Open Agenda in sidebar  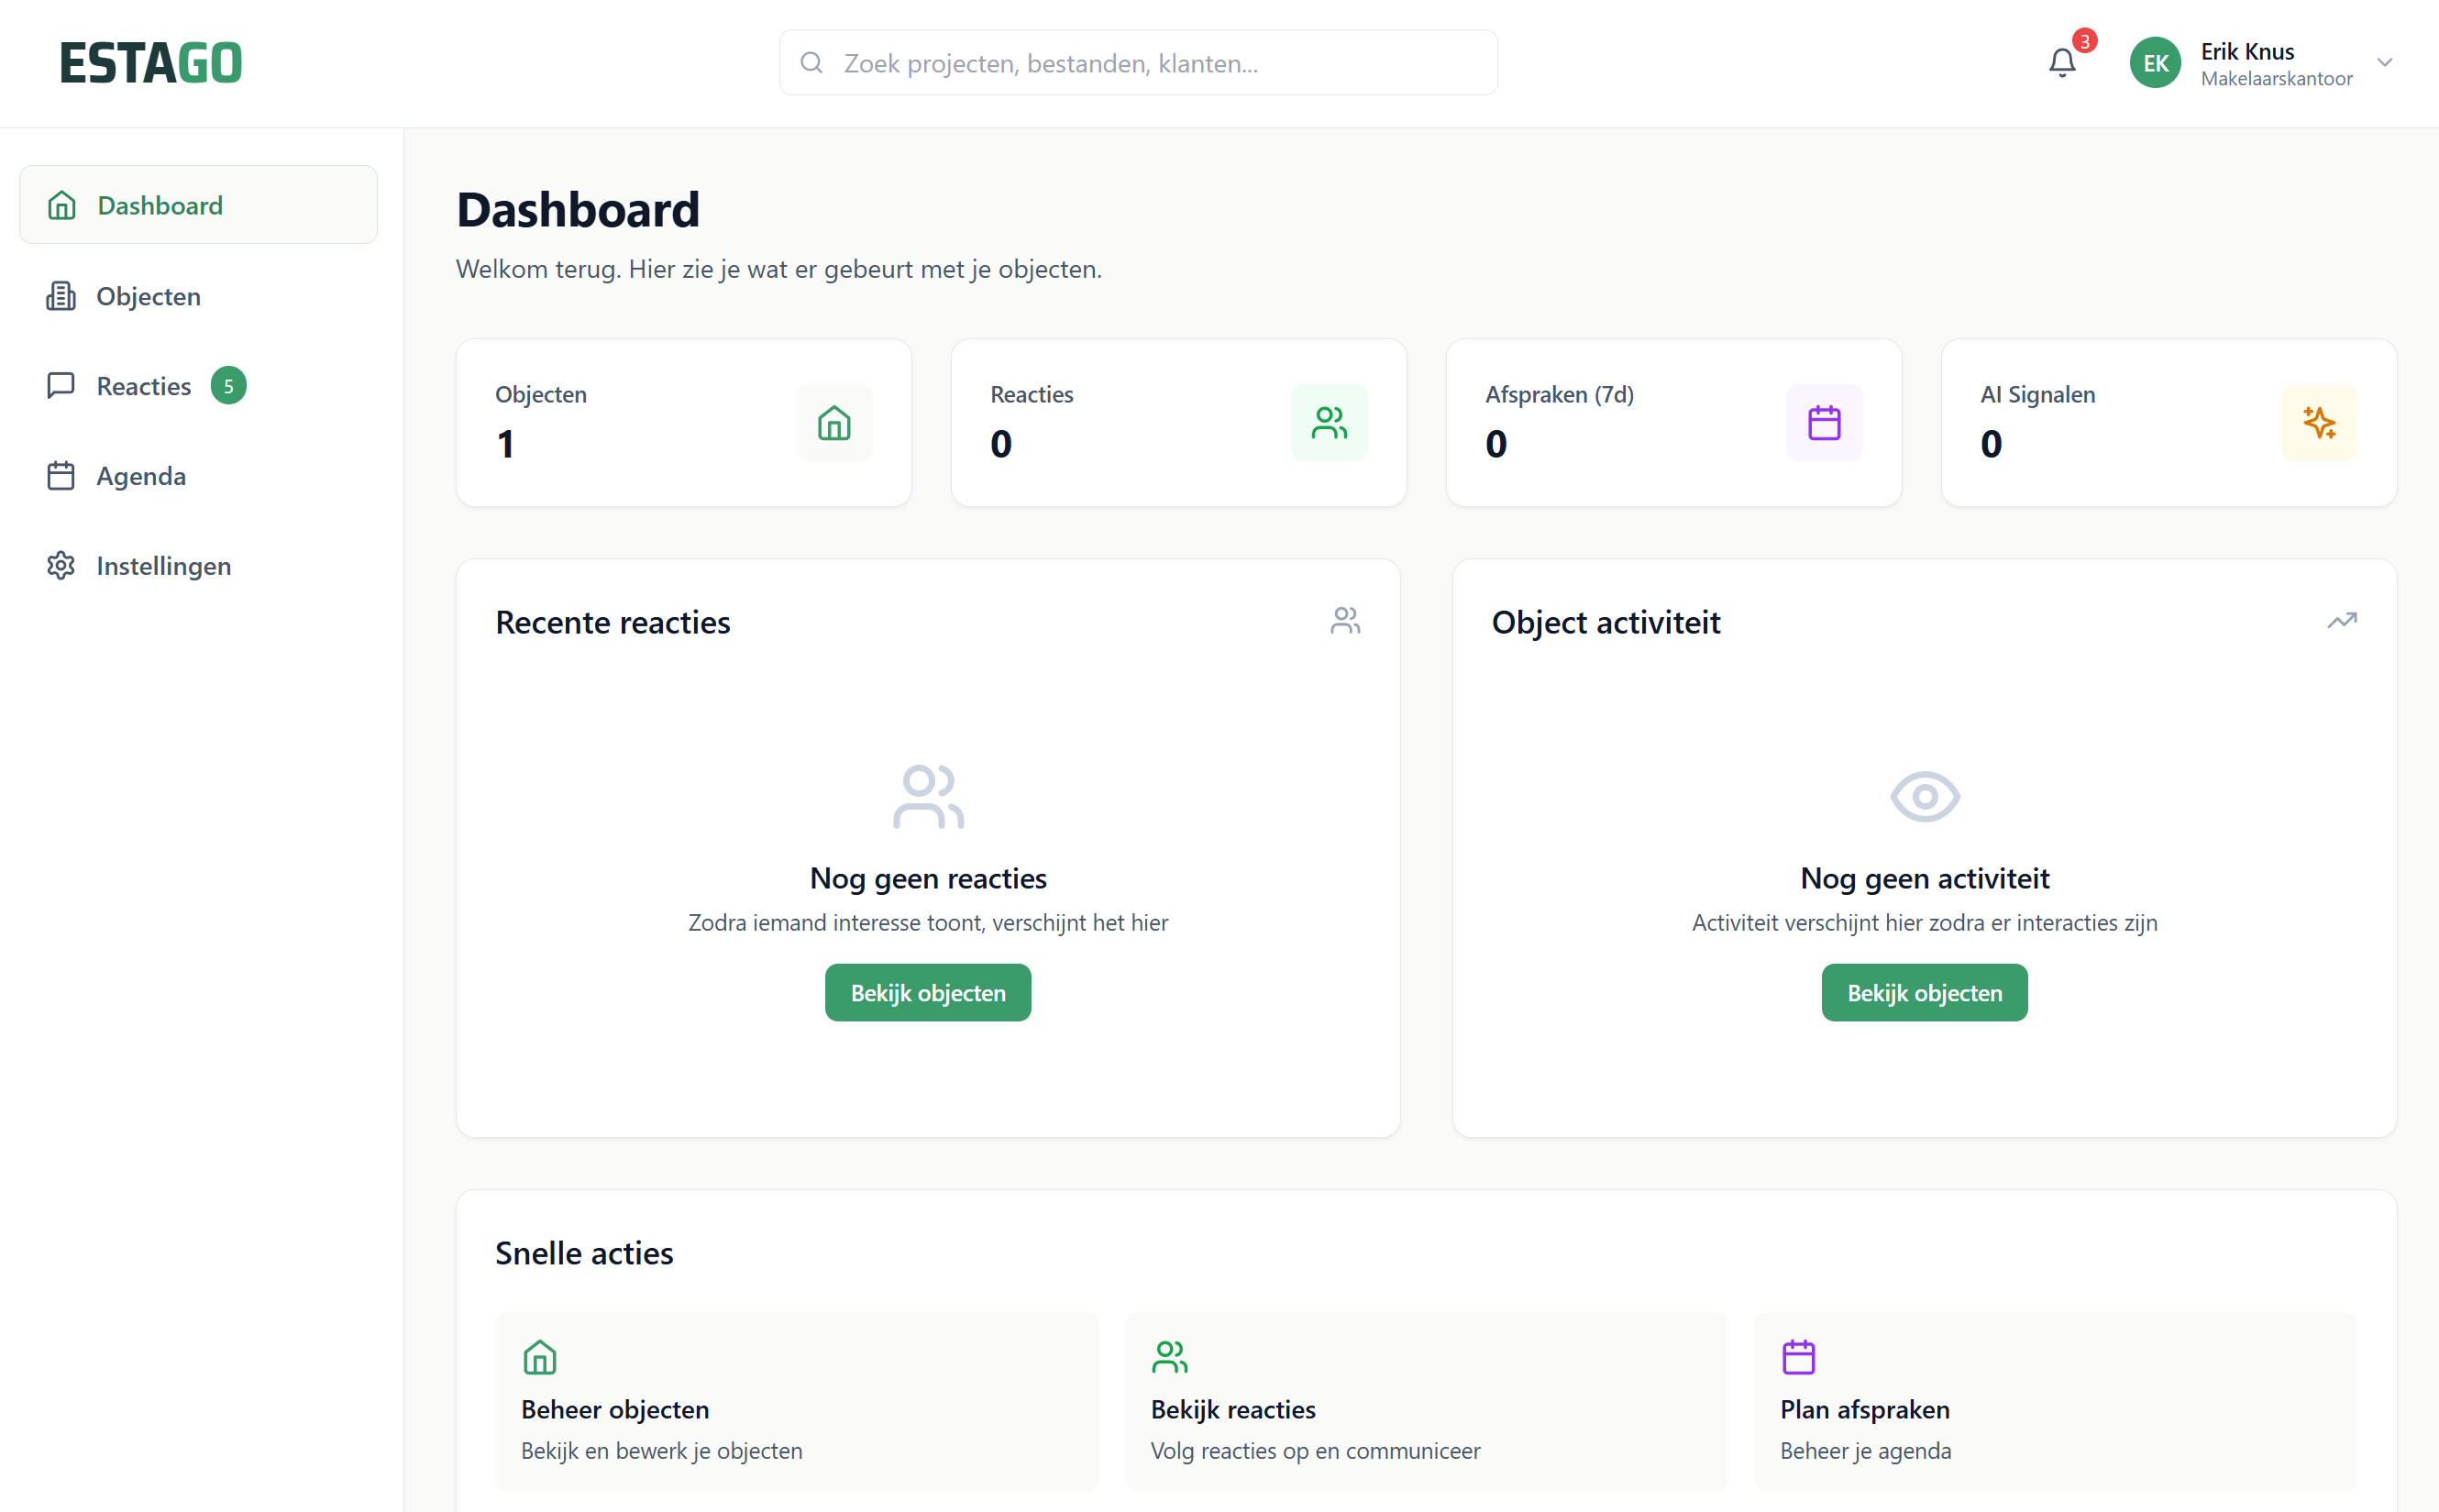pyautogui.click(x=198, y=476)
